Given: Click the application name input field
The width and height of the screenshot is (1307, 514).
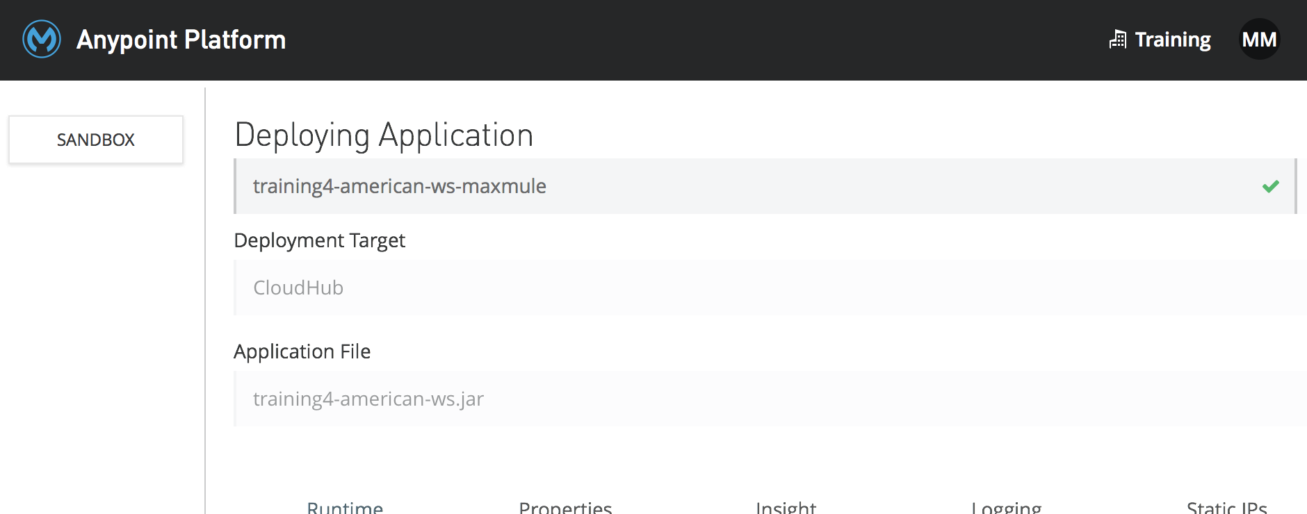Looking at the screenshot, I should (695, 186).
